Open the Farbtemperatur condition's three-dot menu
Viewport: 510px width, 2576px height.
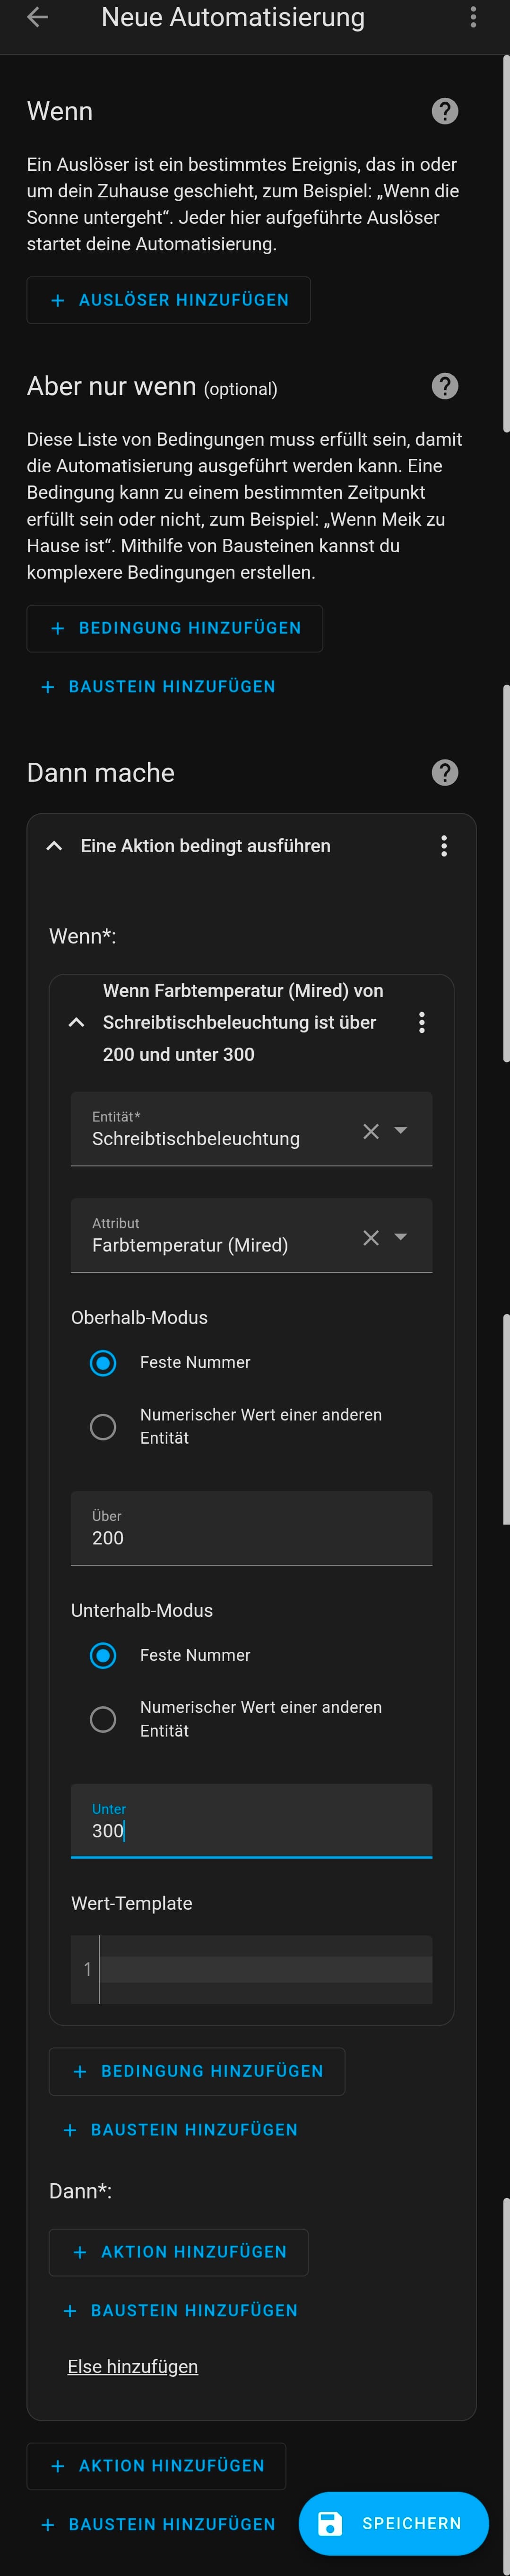click(421, 1022)
